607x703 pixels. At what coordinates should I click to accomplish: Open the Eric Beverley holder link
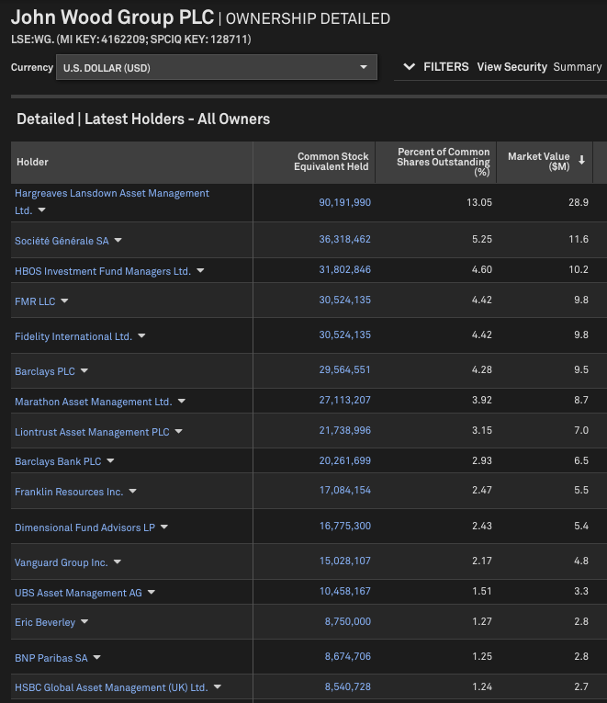45,622
